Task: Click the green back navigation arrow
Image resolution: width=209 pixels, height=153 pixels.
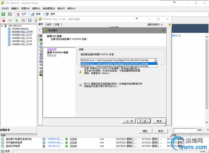Action: [x=3, y=14]
